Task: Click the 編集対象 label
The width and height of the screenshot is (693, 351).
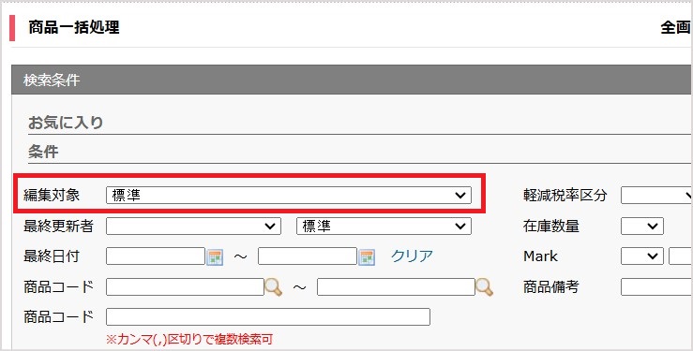Action: pyautogui.click(x=52, y=195)
